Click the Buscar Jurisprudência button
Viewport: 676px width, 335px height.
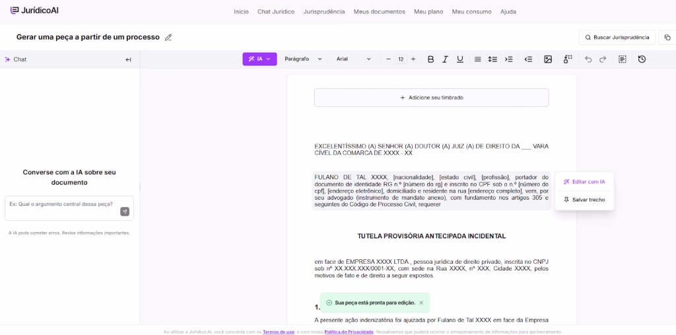coord(617,38)
